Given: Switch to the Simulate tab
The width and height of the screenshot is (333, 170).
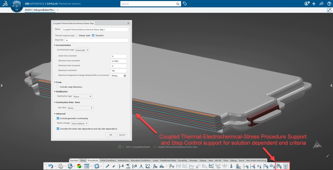Looking at the screenshot, I should [x=193, y=160].
